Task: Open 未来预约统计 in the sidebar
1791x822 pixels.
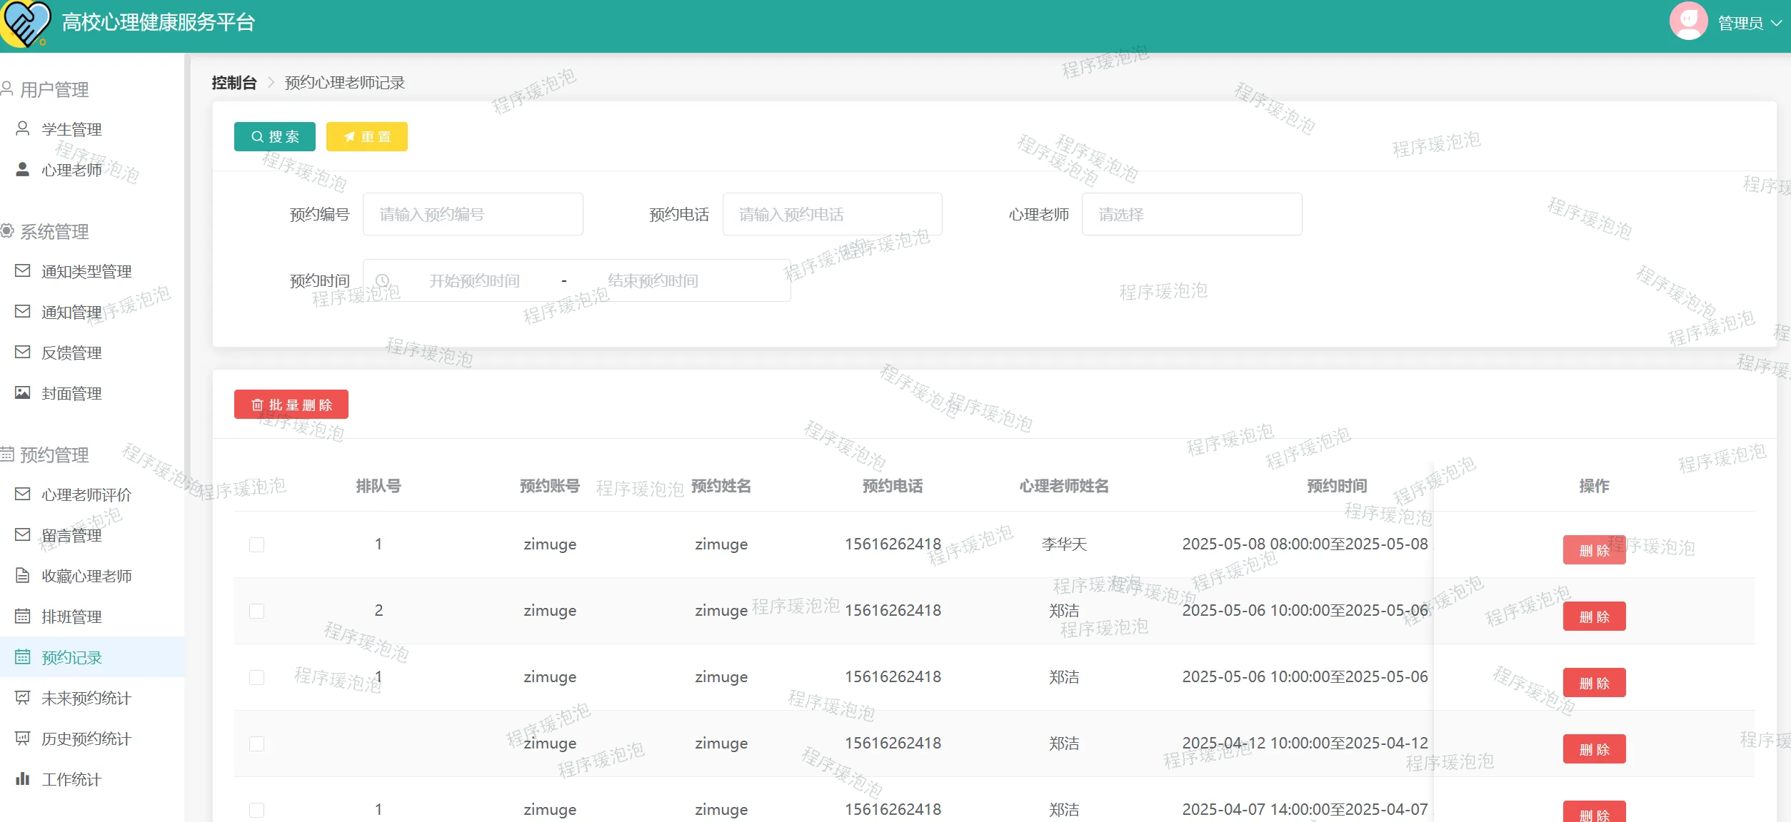Action: tap(86, 699)
